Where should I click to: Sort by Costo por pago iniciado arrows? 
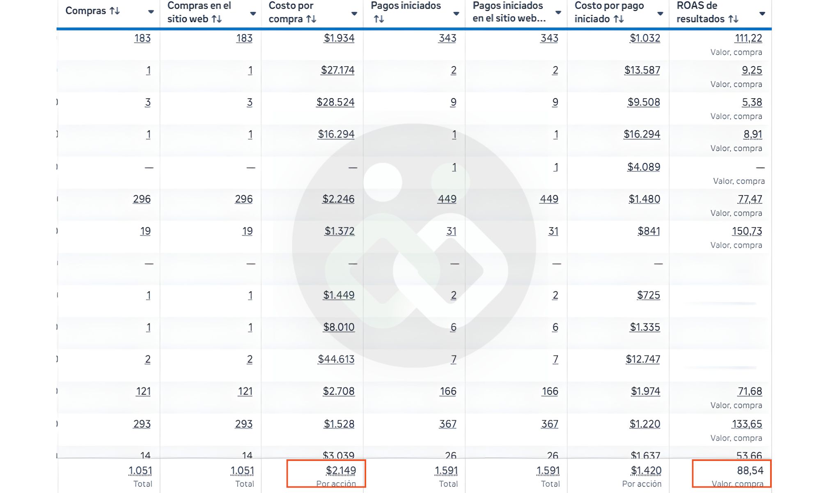point(619,19)
